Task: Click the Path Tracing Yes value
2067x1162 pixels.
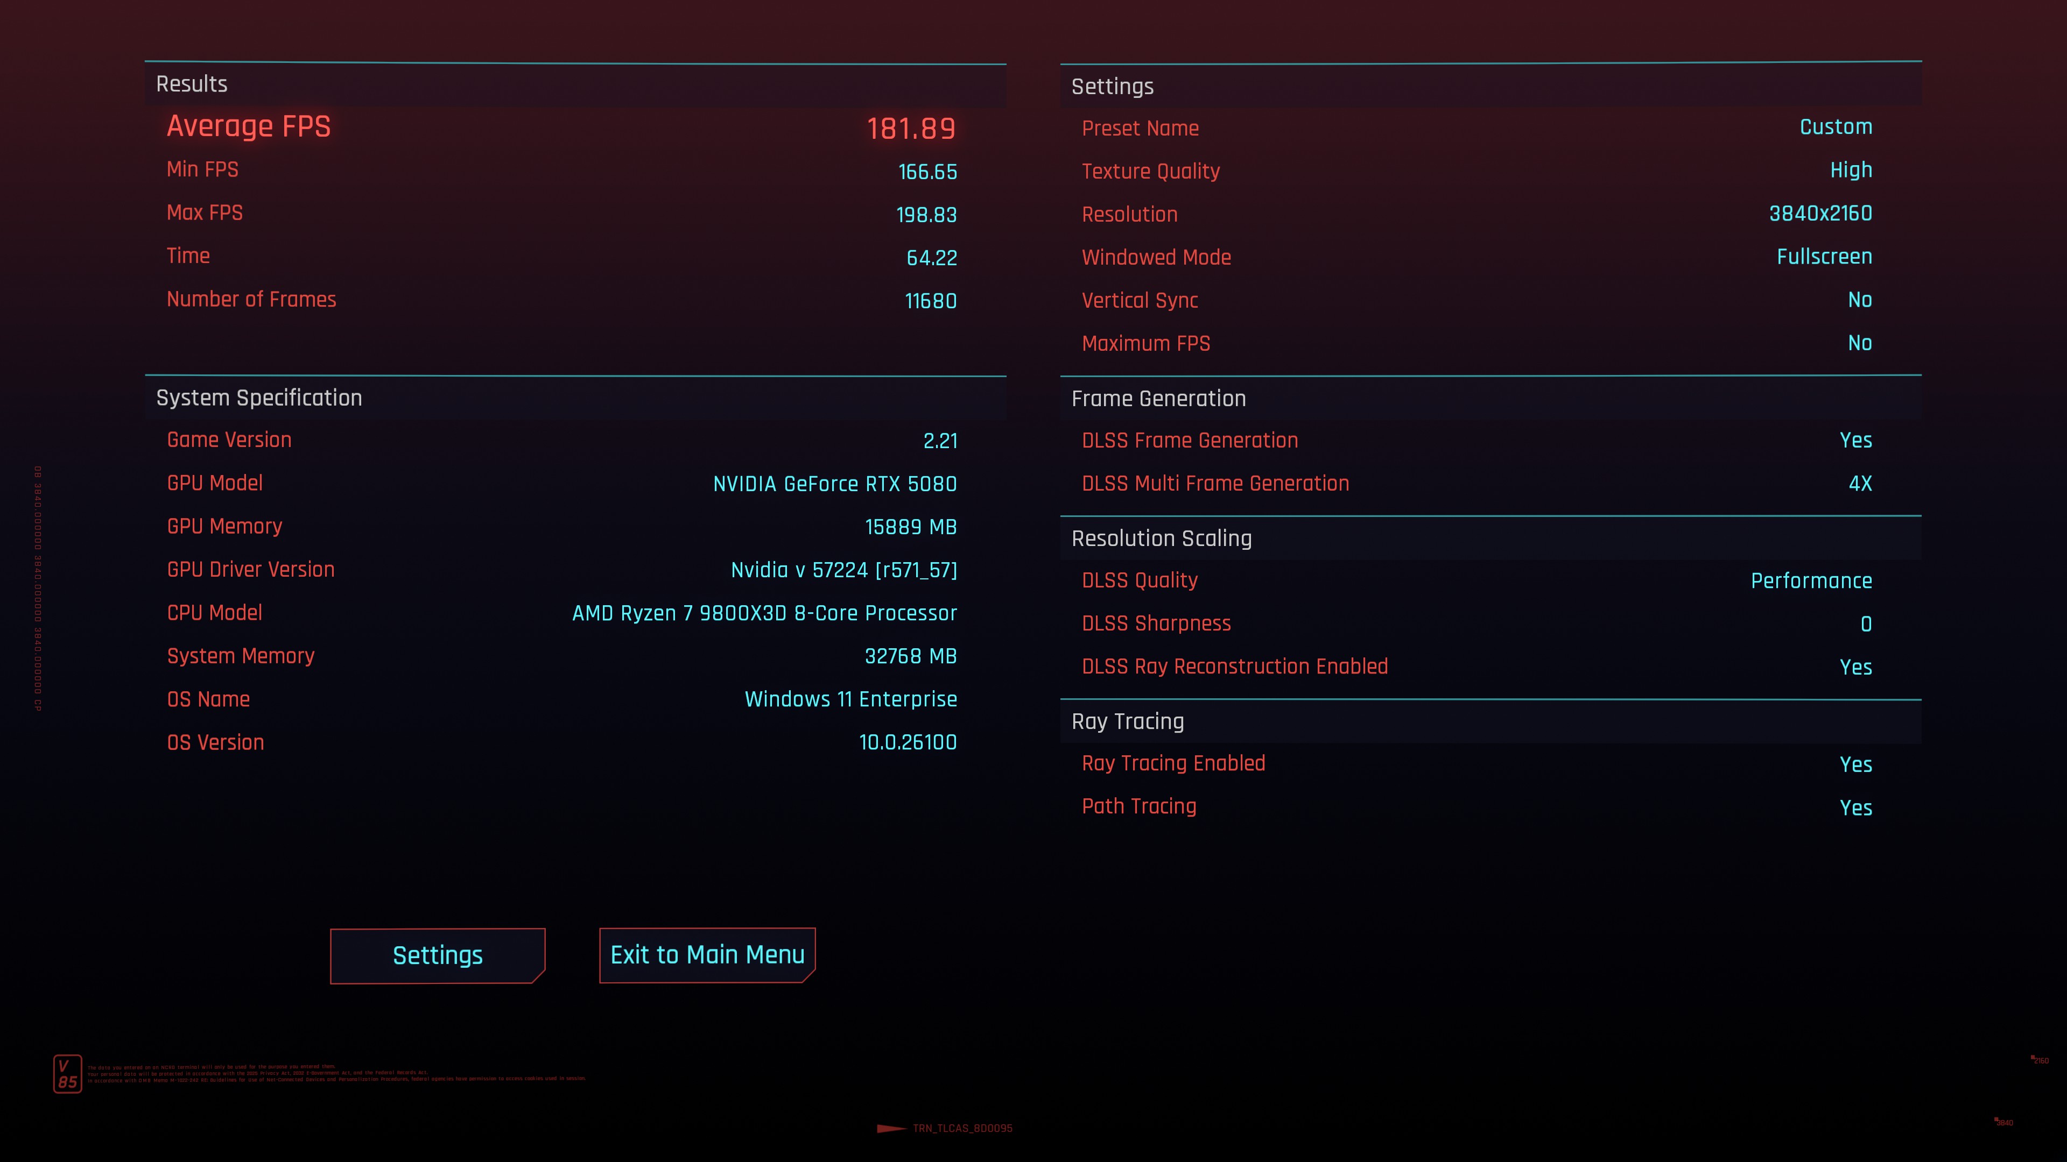Action: (1855, 807)
